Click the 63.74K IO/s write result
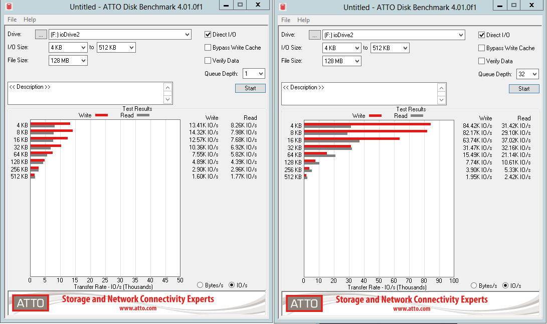This screenshot has height=324, width=547. coord(478,140)
